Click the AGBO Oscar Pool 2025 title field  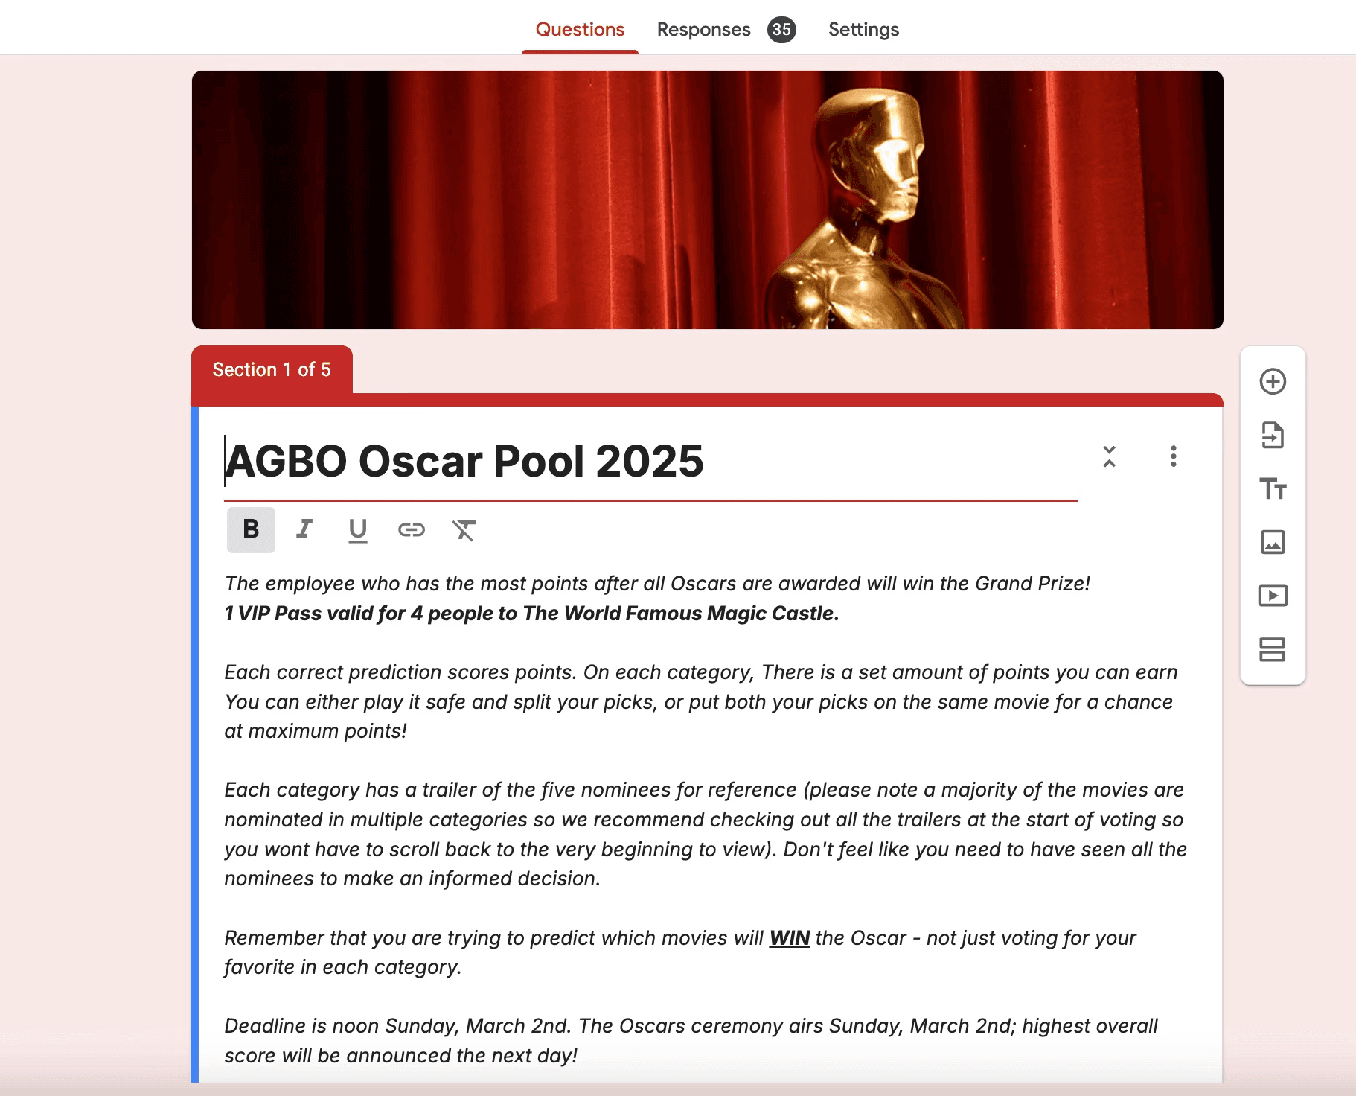coord(650,461)
